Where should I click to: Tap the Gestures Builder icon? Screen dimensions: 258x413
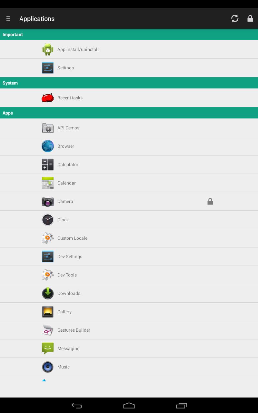click(48, 330)
